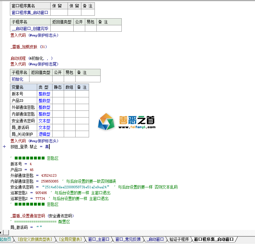Image resolution: width=255 pixels, height=244 pixels.
Task: Switch to the 起始页 tab
Action: coord(5,239)
